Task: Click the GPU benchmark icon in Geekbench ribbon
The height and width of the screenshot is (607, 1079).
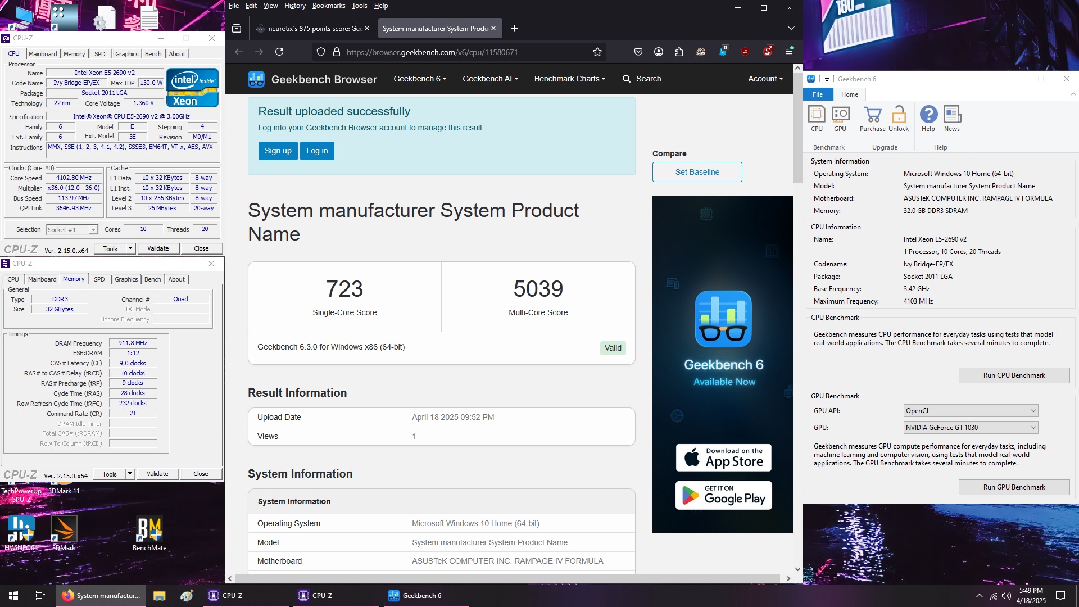Action: pyautogui.click(x=840, y=119)
